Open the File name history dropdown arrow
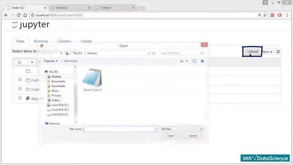The image size is (293, 165). [156, 129]
